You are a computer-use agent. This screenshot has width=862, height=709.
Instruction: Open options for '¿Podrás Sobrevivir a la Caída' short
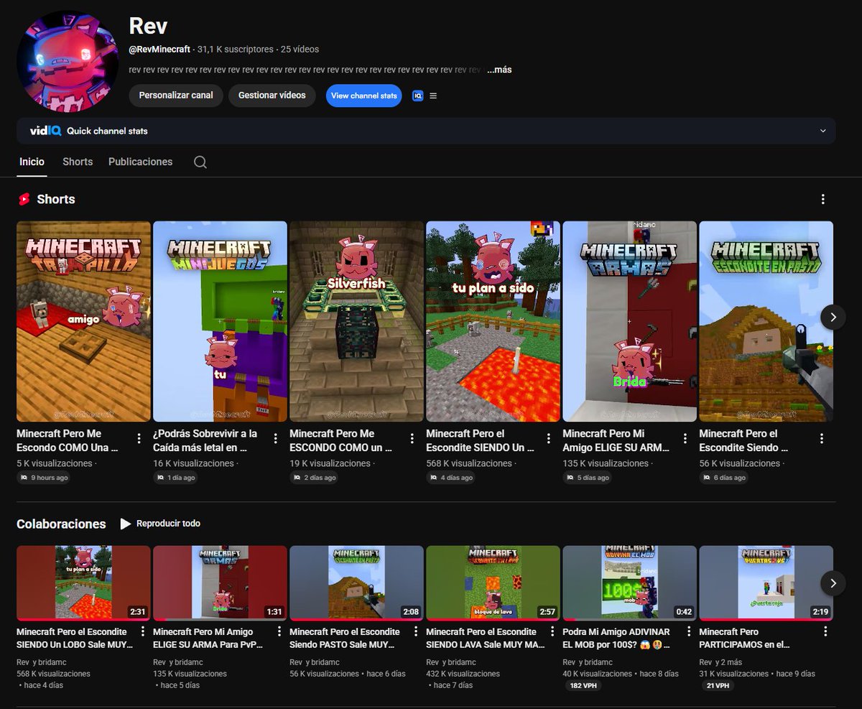(276, 438)
